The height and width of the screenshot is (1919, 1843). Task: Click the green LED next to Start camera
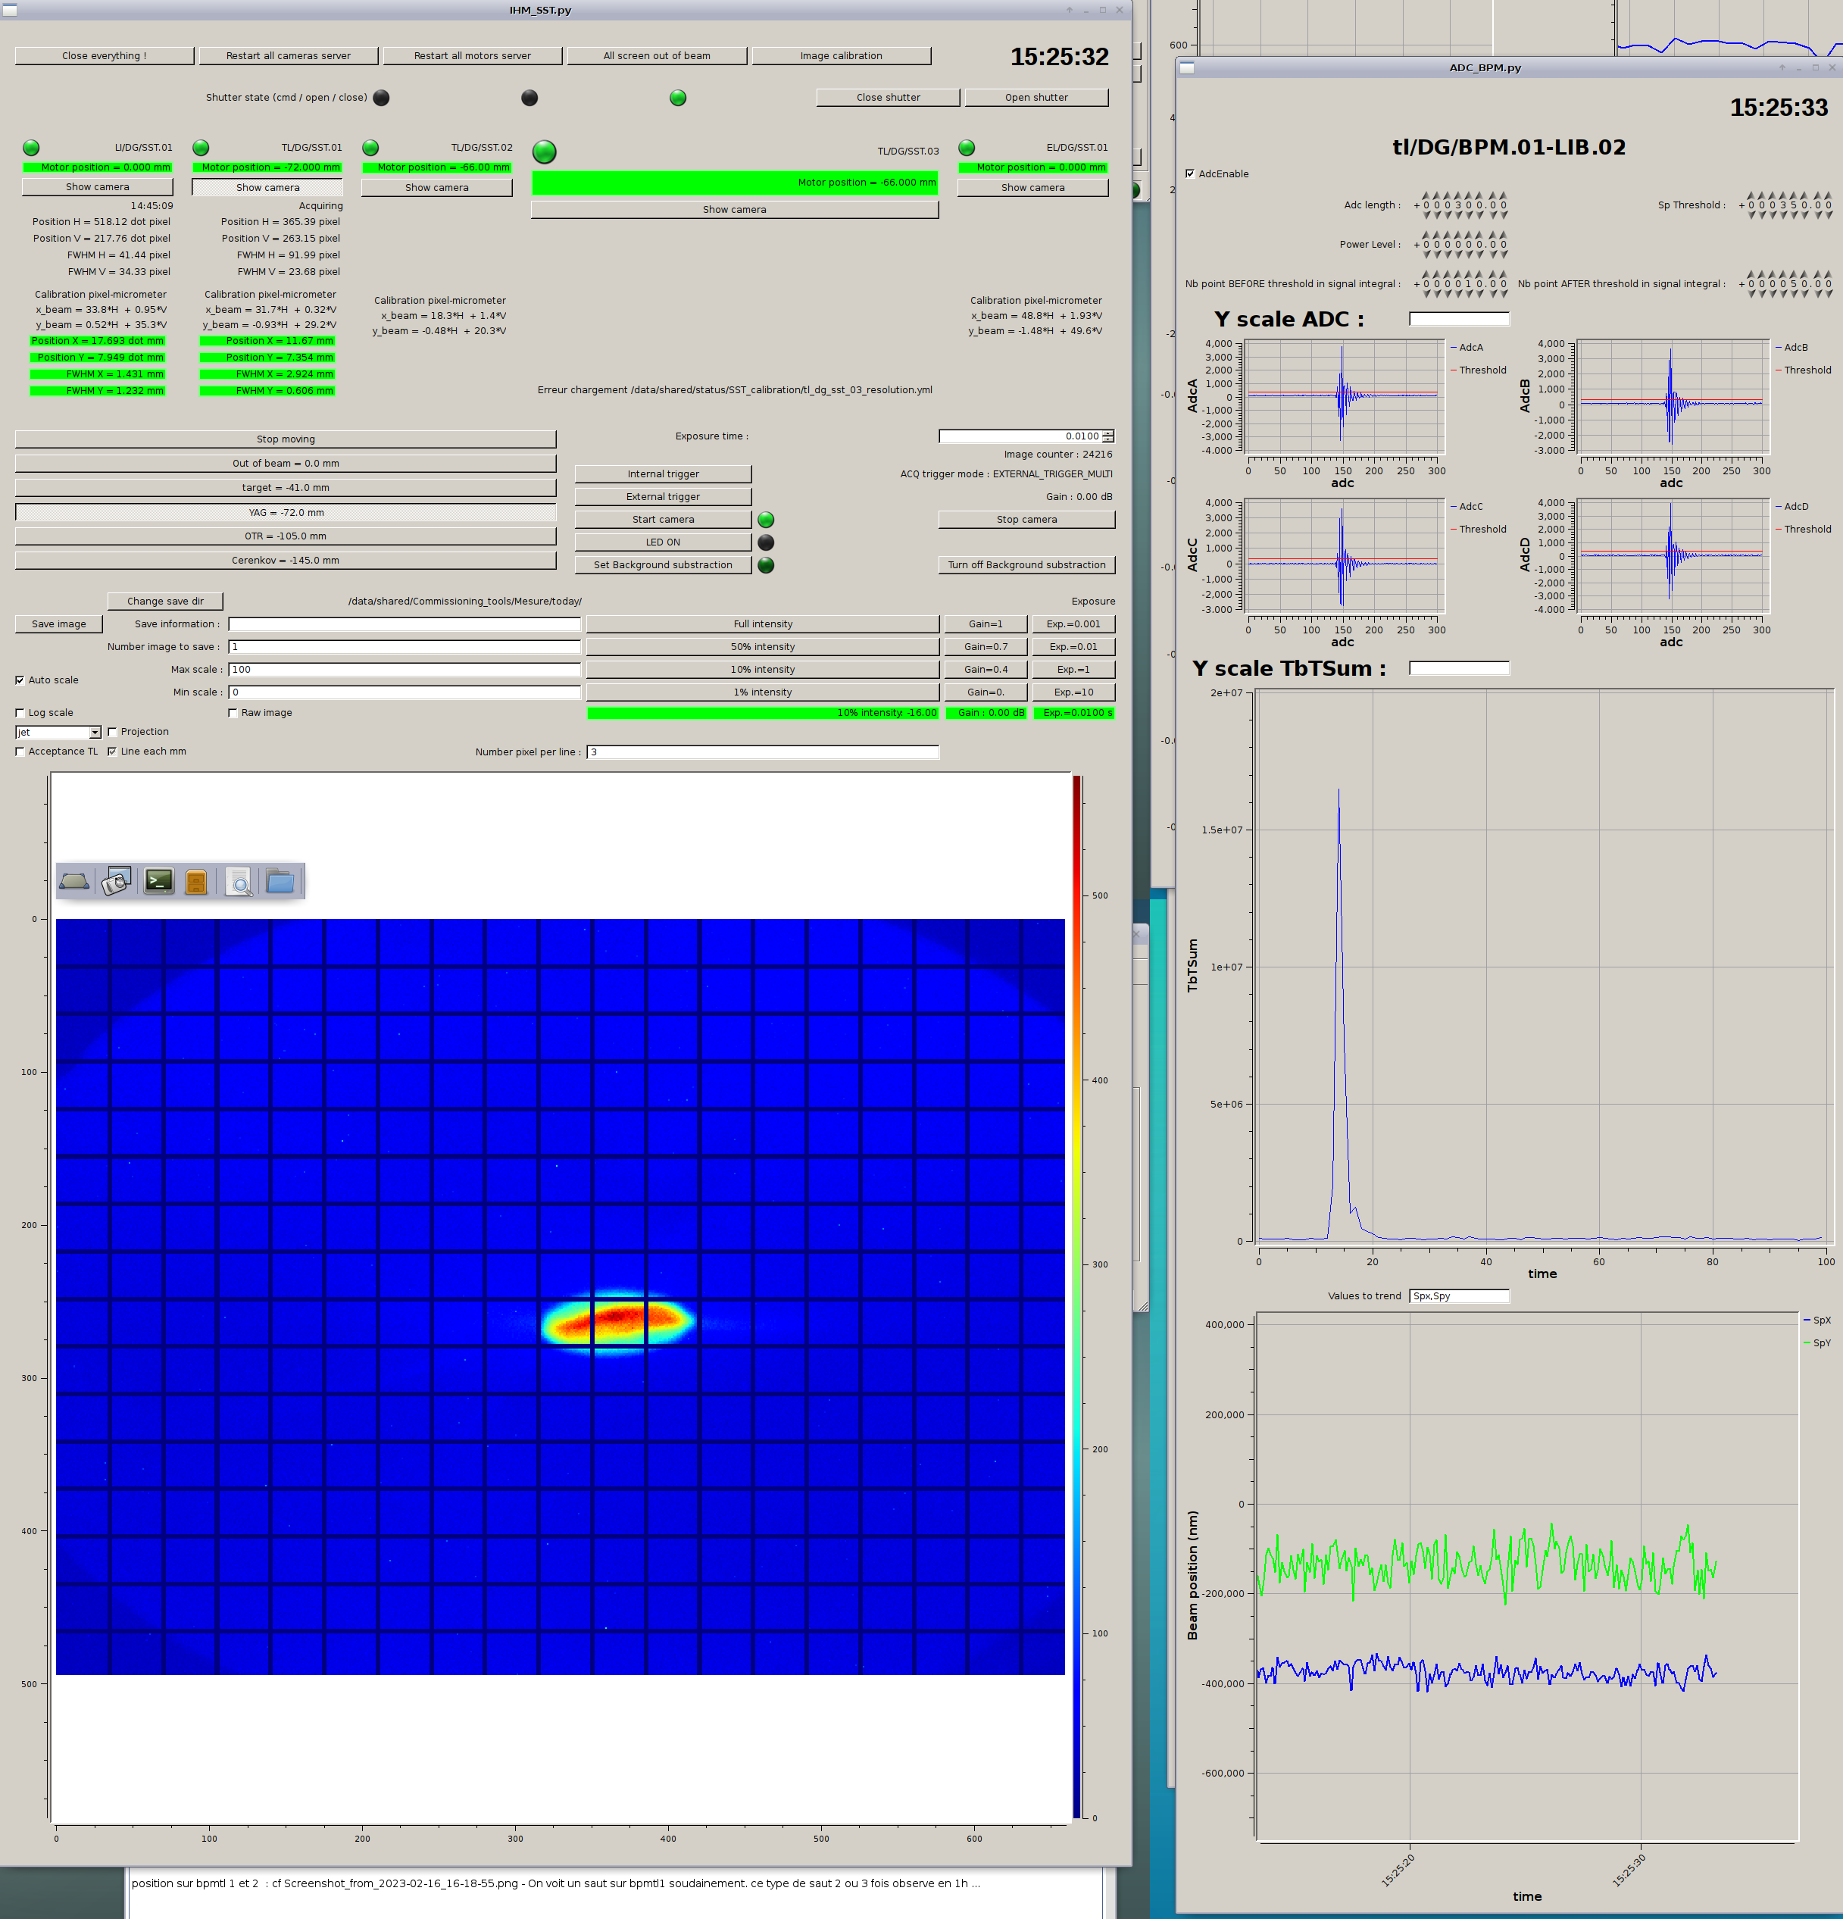767,520
